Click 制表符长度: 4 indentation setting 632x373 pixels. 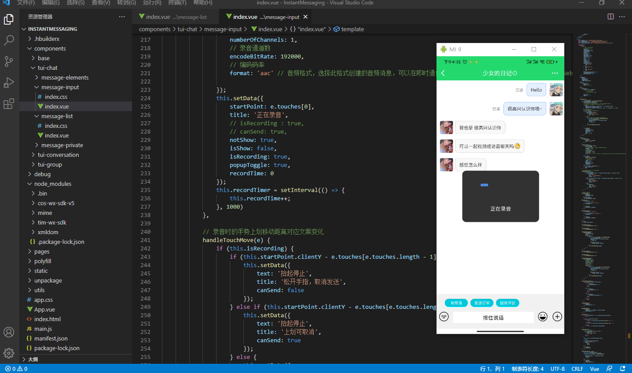coord(528,369)
